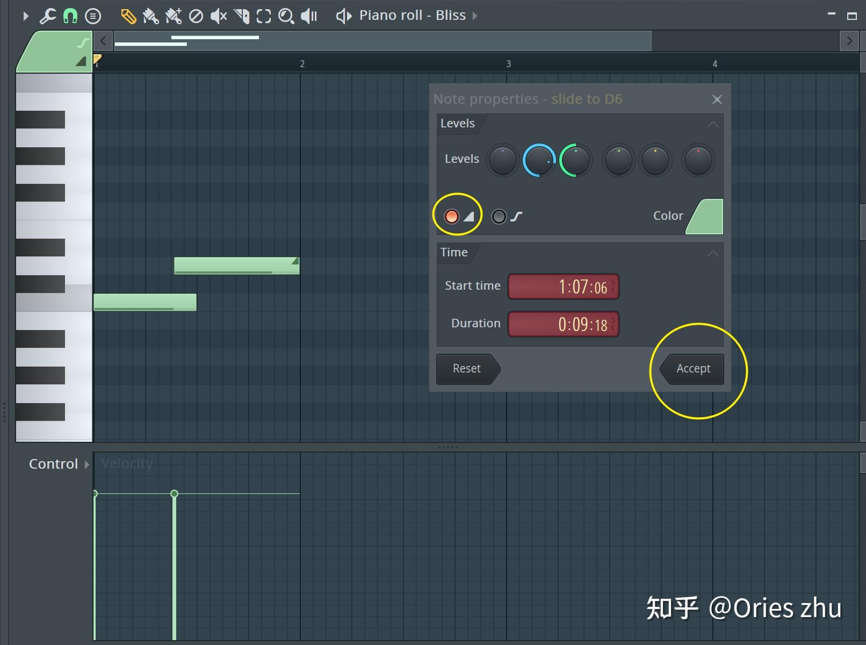Click the Levels section header tab

coord(458,124)
